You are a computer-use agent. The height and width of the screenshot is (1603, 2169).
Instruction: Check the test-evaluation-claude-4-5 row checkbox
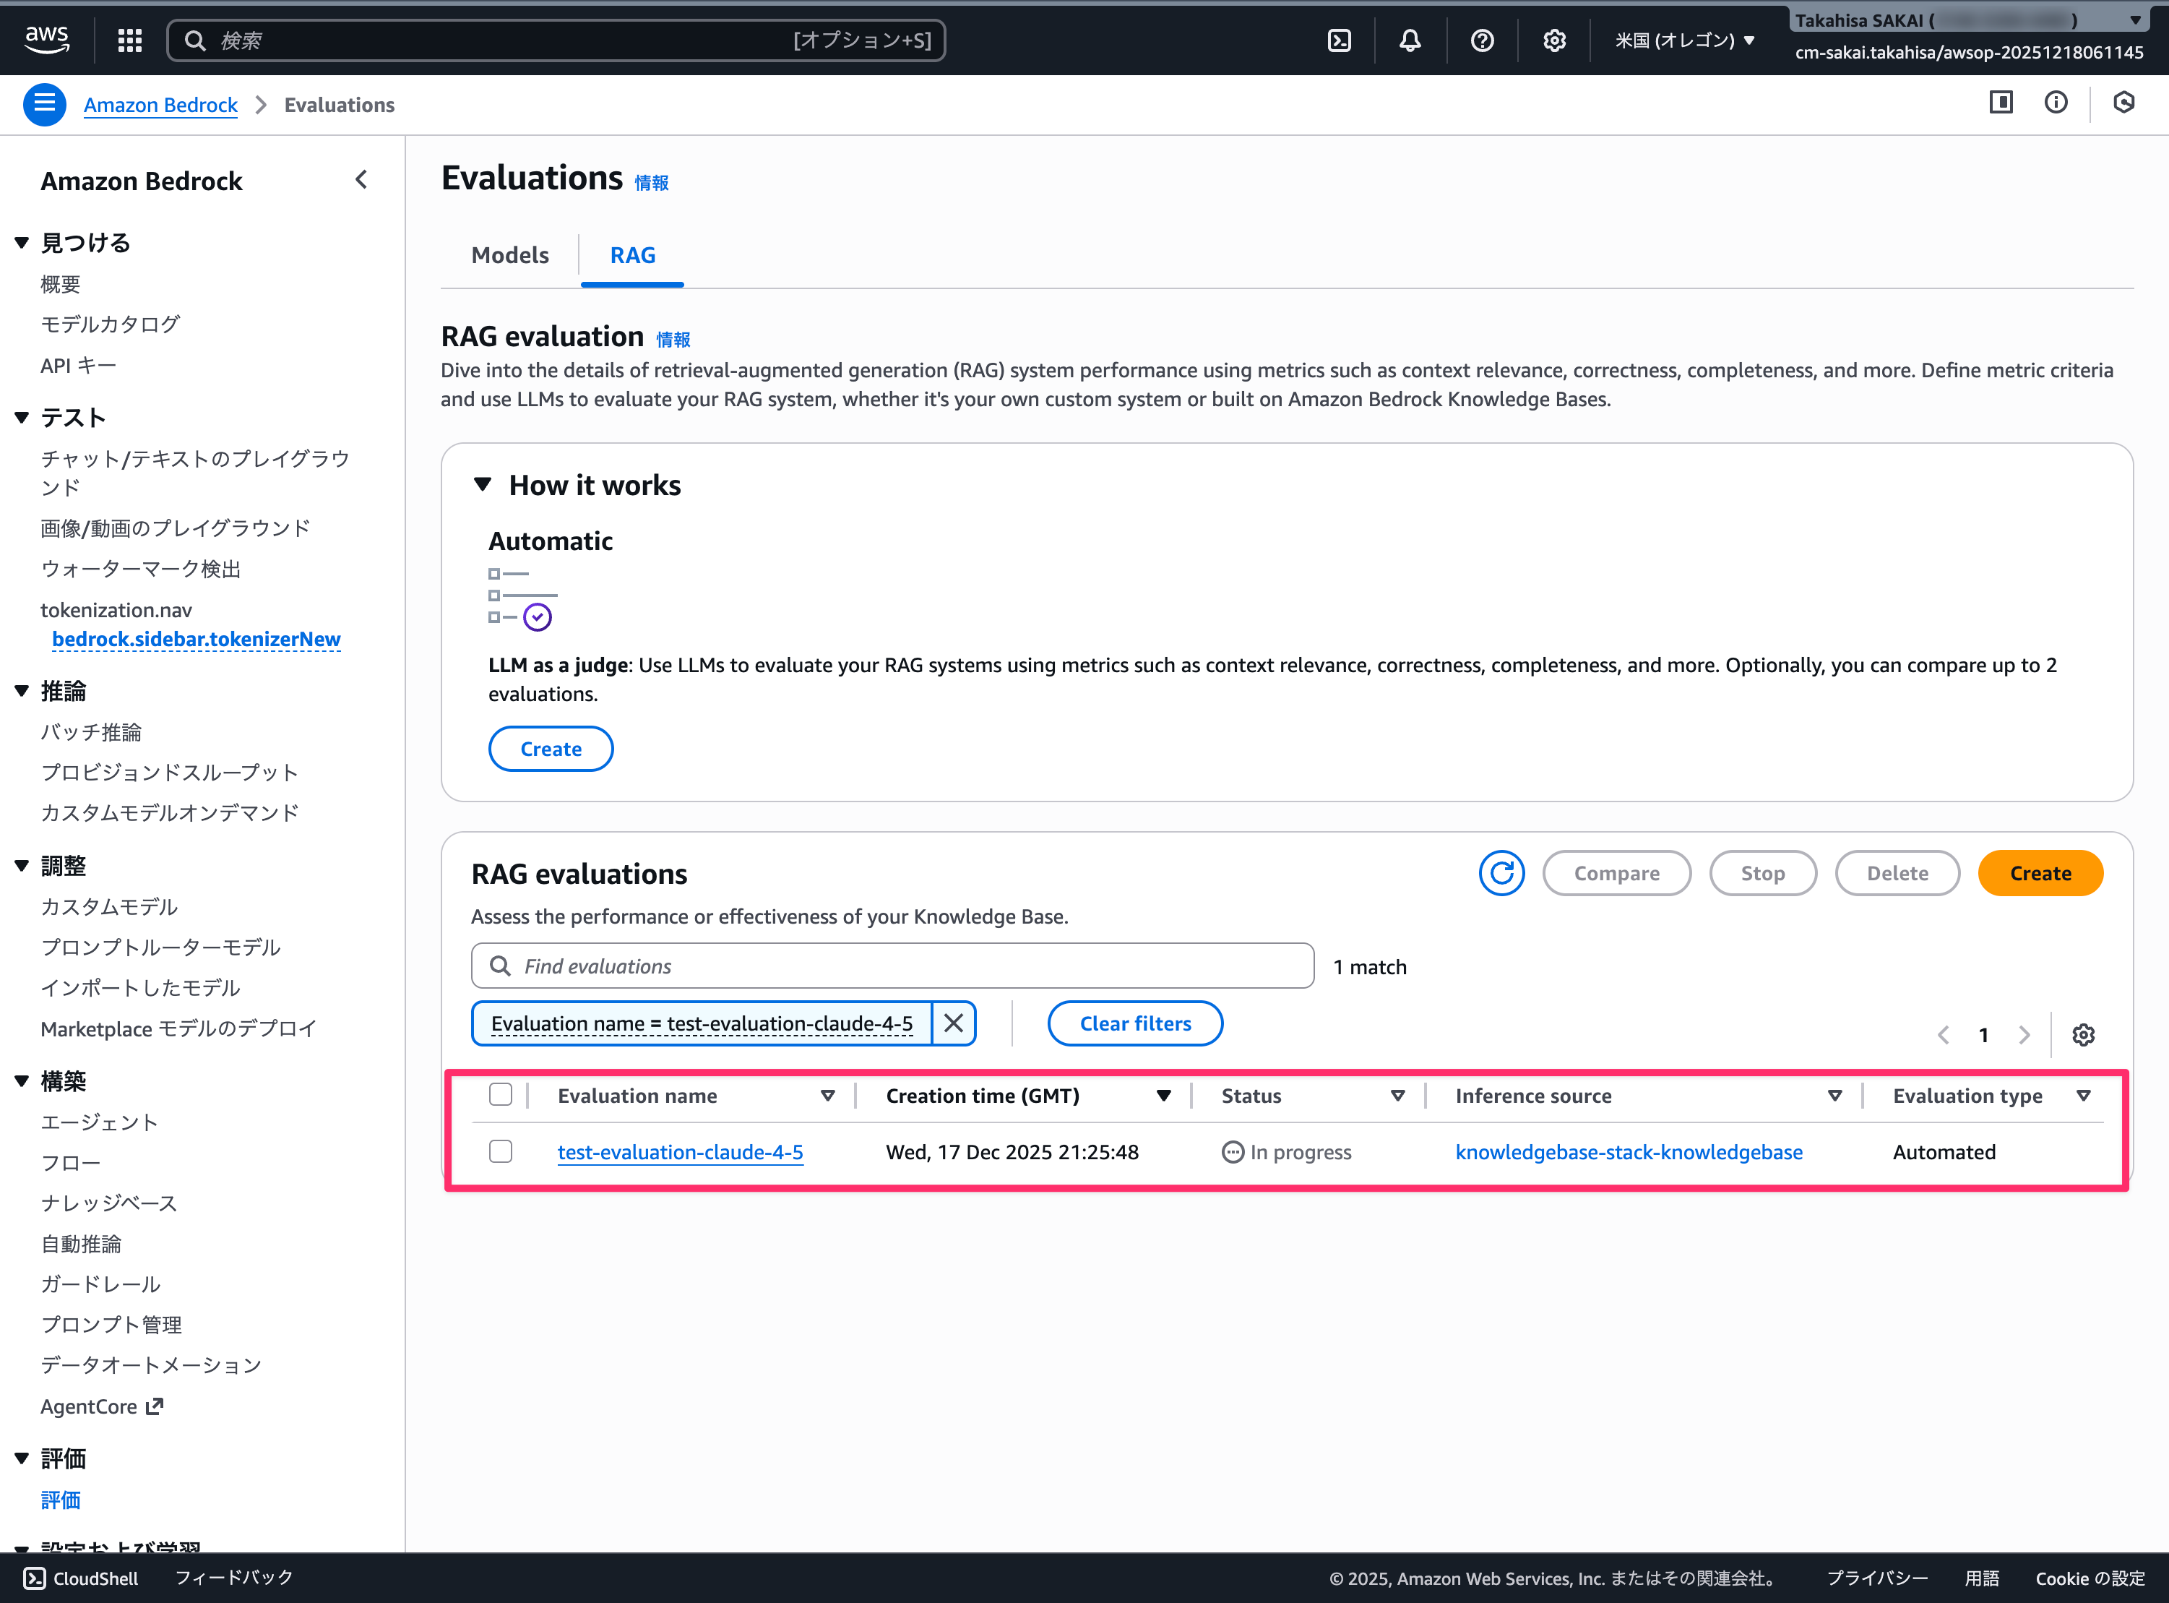click(501, 1152)
